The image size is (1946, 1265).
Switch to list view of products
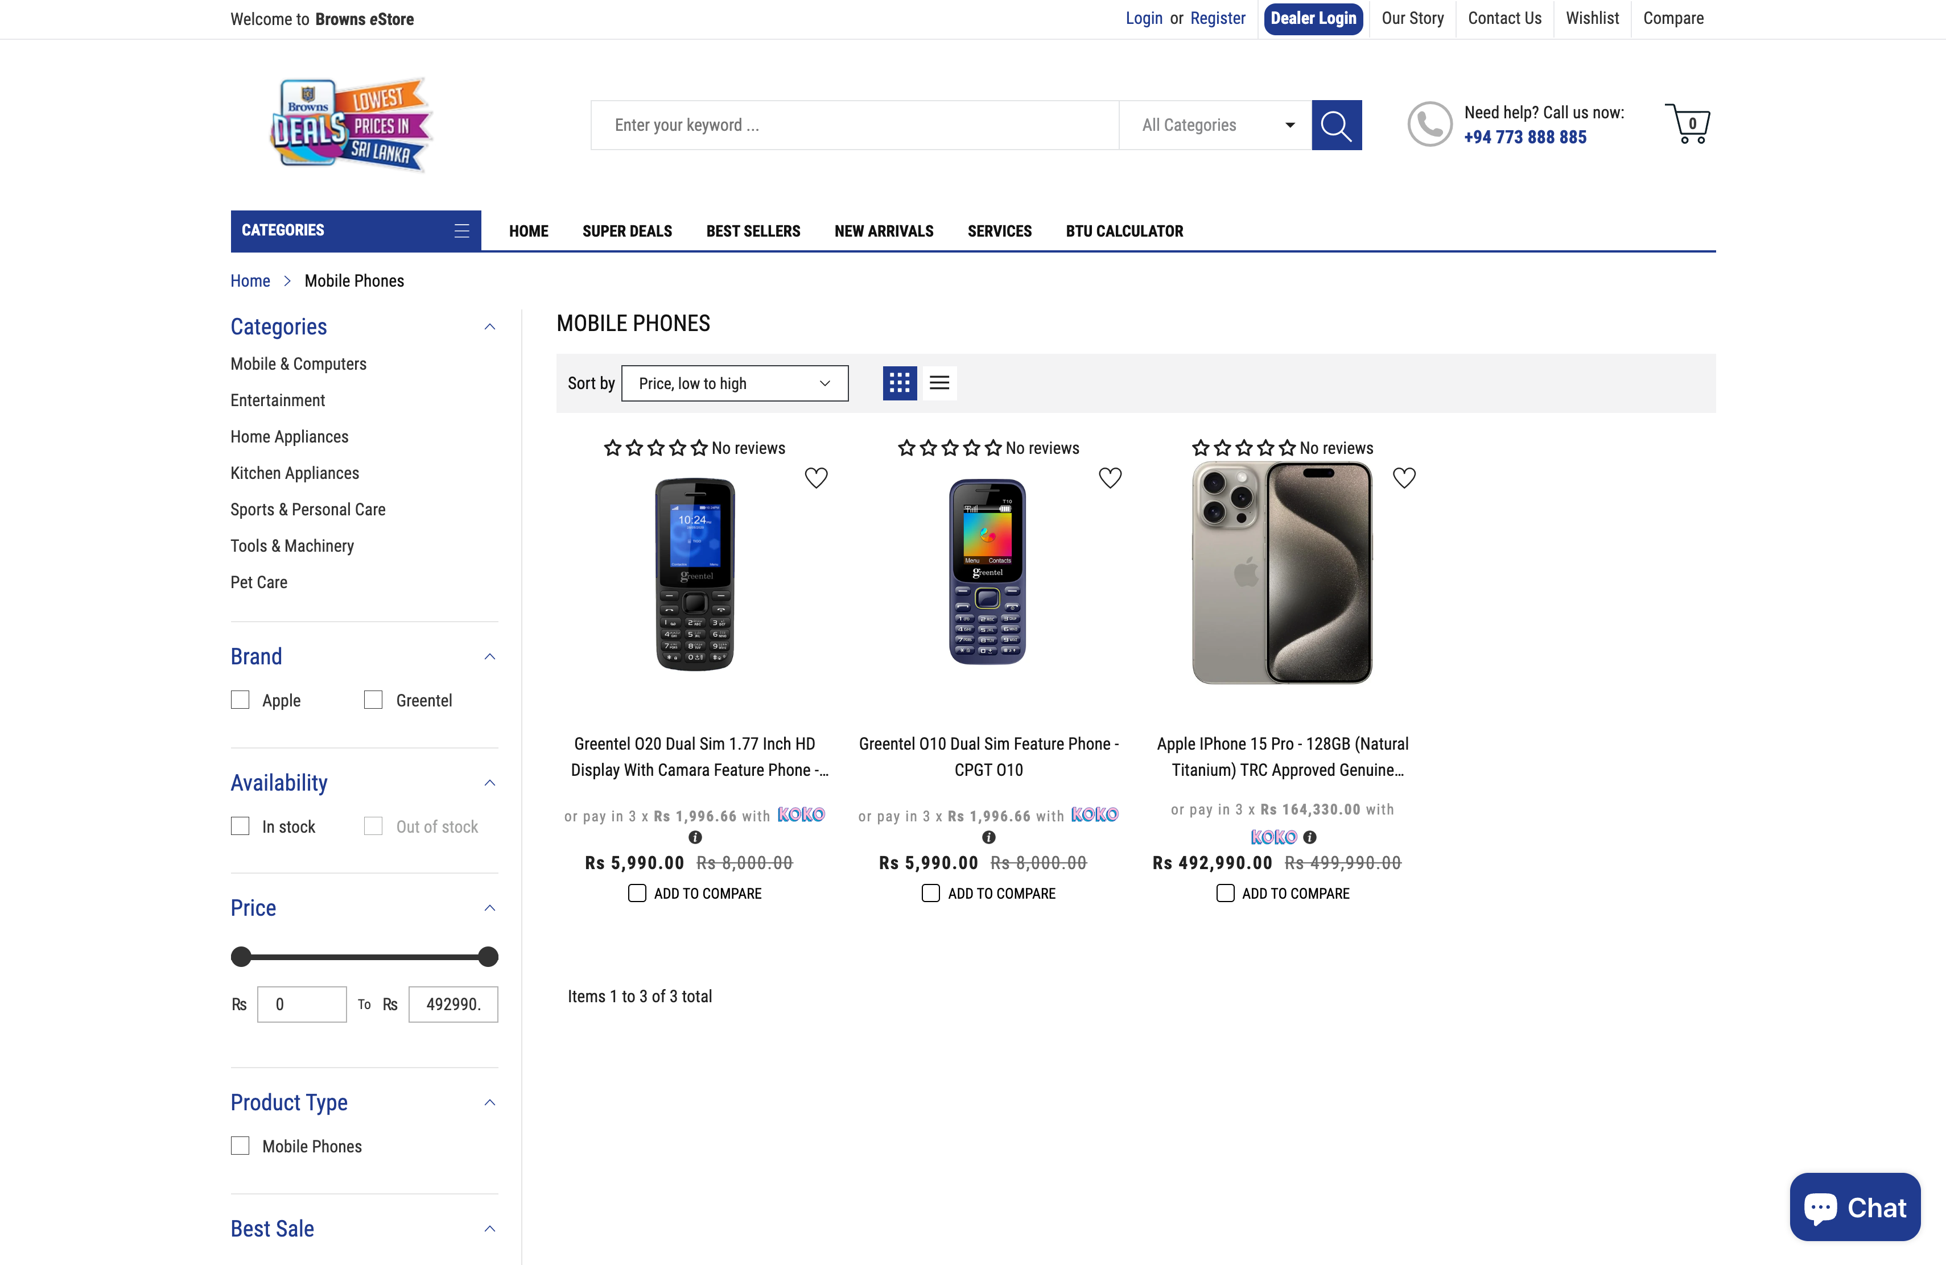click(x=939, y=382)
